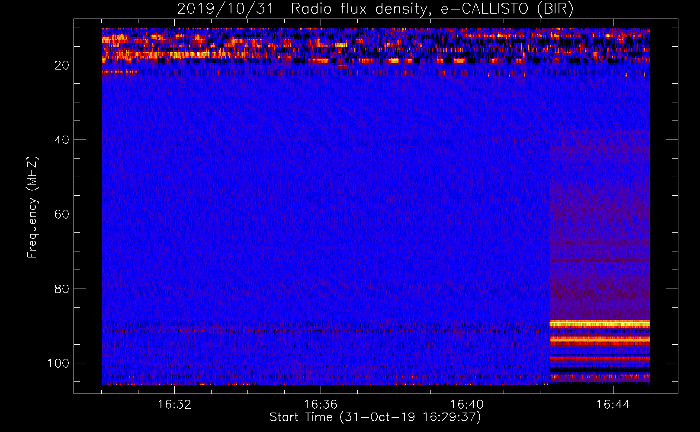Click the '16:36' time tick label
This screenshot has height=432, width=700.
click(321, 405)
